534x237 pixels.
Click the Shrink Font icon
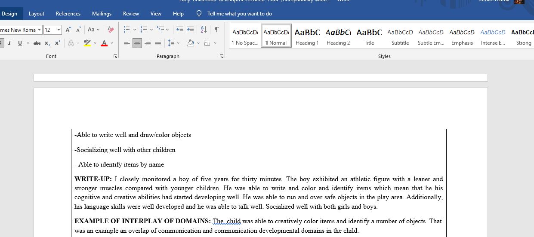point(78,30)
